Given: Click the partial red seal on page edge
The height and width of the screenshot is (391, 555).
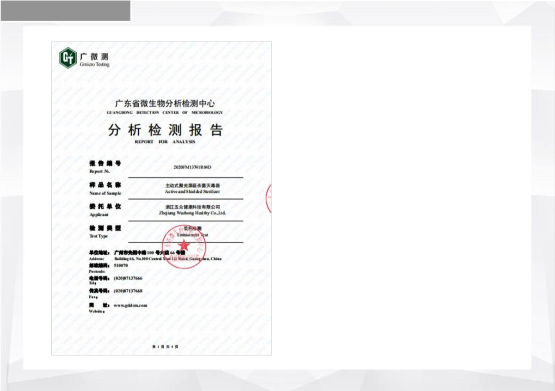Looking at the screenshot, I should click(268, 198).
